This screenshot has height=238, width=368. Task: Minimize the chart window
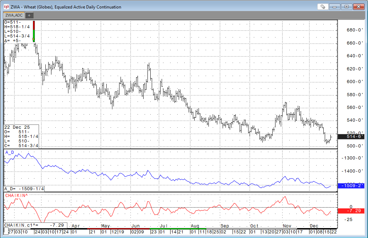pos(335,7)
